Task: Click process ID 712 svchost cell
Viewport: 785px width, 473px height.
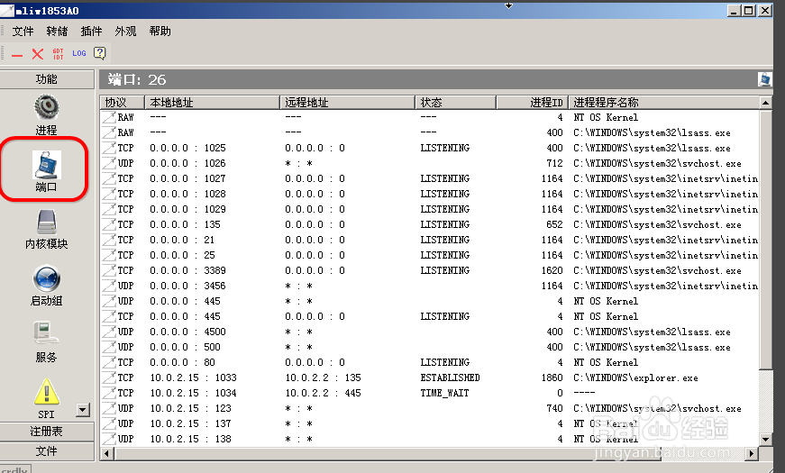Action: [x=554, y=163]
